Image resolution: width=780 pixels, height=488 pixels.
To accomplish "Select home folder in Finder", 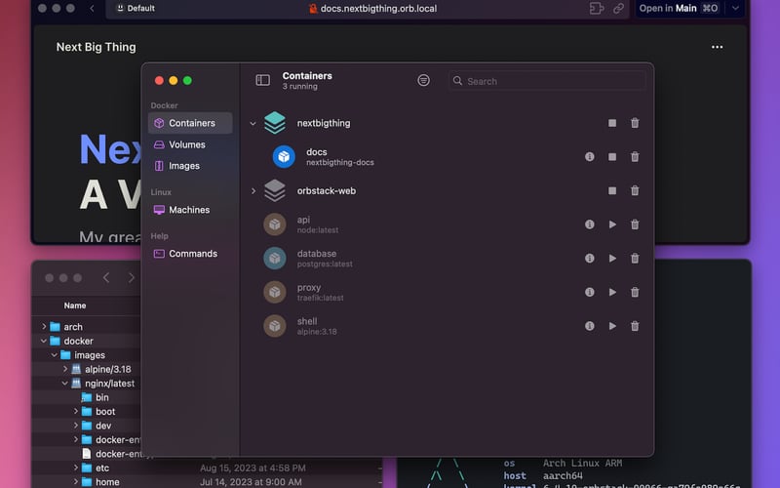I will (x=100, y=482).
